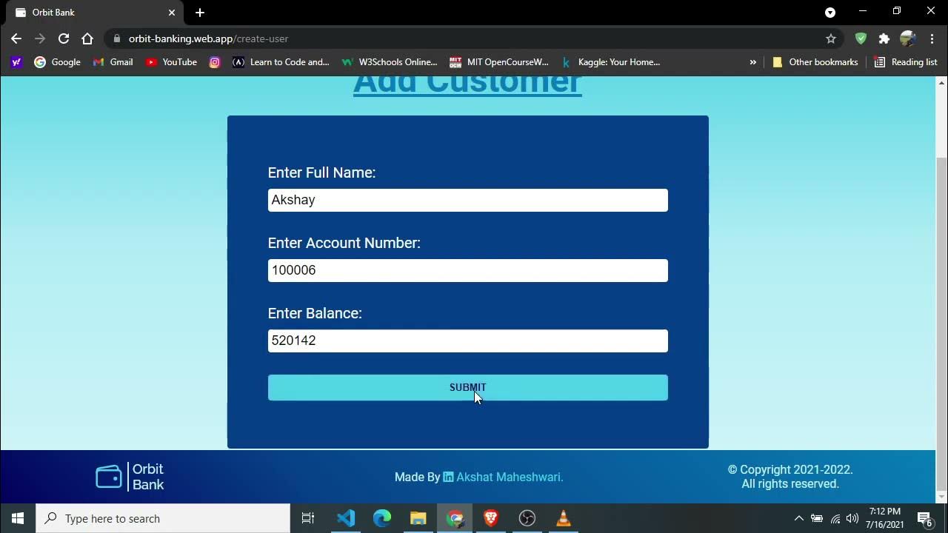Click the SUBMIT button
The height and width of the screenshot is (533, 948).
coord(468,388)
